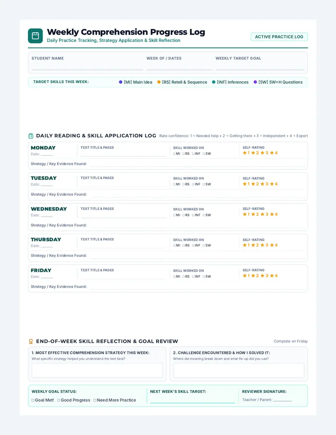The width and height of the screenshot is (336, 435).
Task: Click the blue dot for Main Idea
Action: coord(121,82)
